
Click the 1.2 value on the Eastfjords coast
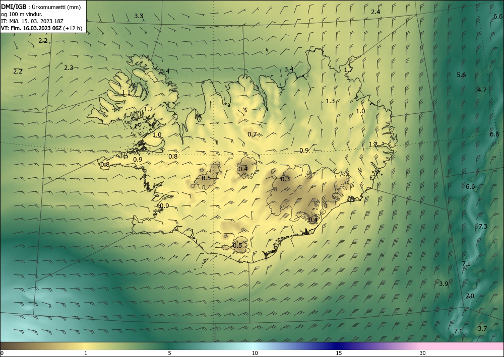coord(373,145)
